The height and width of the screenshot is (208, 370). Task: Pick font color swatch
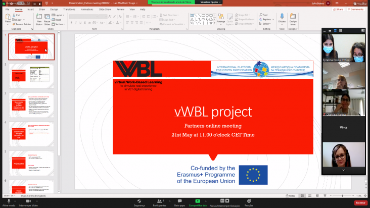(x=117, y=23)
